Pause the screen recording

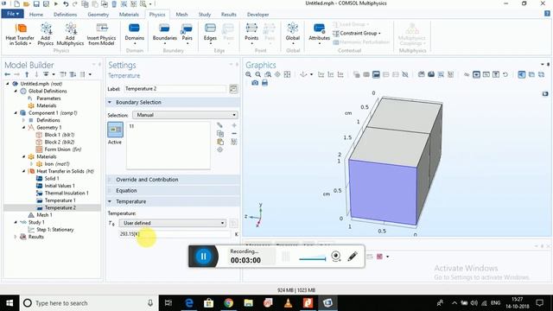point(203,257)
